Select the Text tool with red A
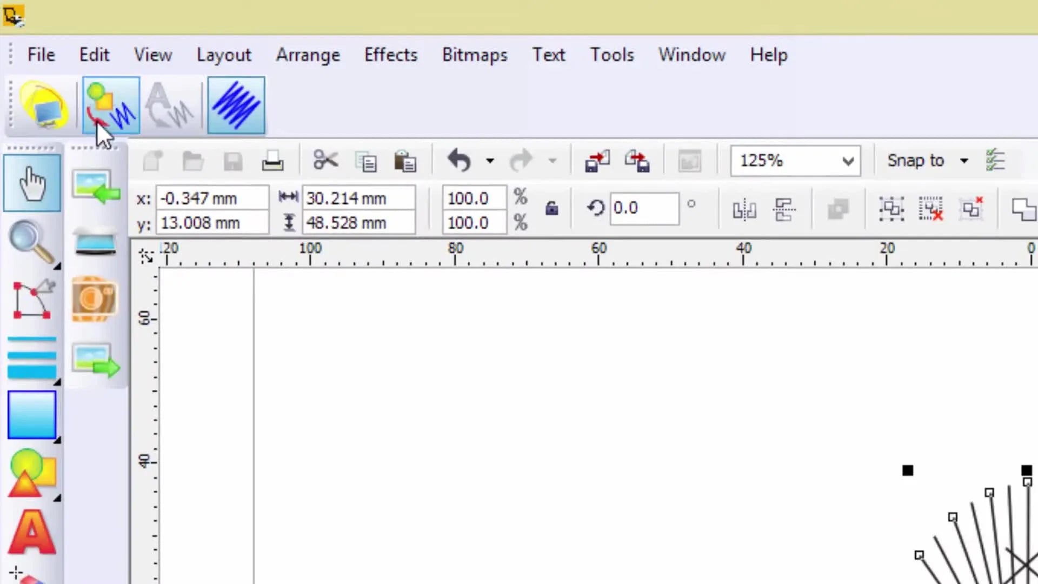Image resolution: width=1038 pixels, height=584 pixels. point(32,532)
